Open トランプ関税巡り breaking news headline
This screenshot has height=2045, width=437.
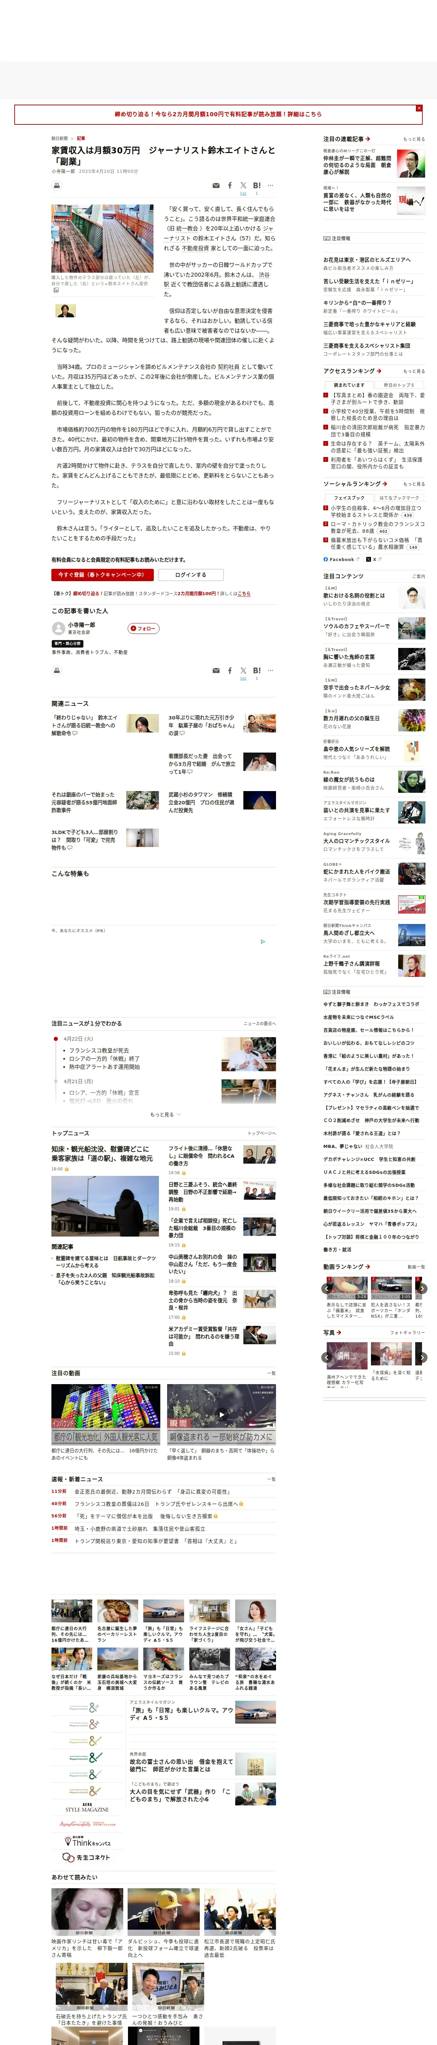pyautogui.click(x=156, y=1541)
